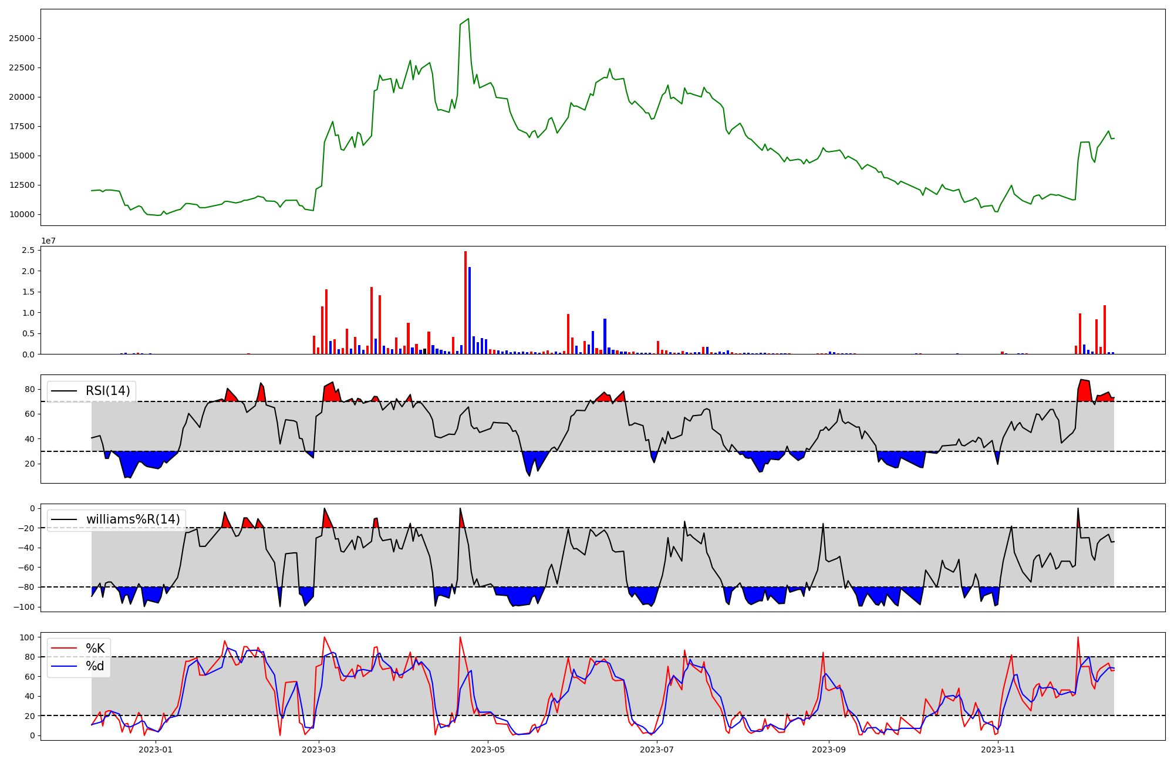The width and height of the screenshot is (1174, 763).
Task: Click the 25000 price axis label
Action: 22,39
